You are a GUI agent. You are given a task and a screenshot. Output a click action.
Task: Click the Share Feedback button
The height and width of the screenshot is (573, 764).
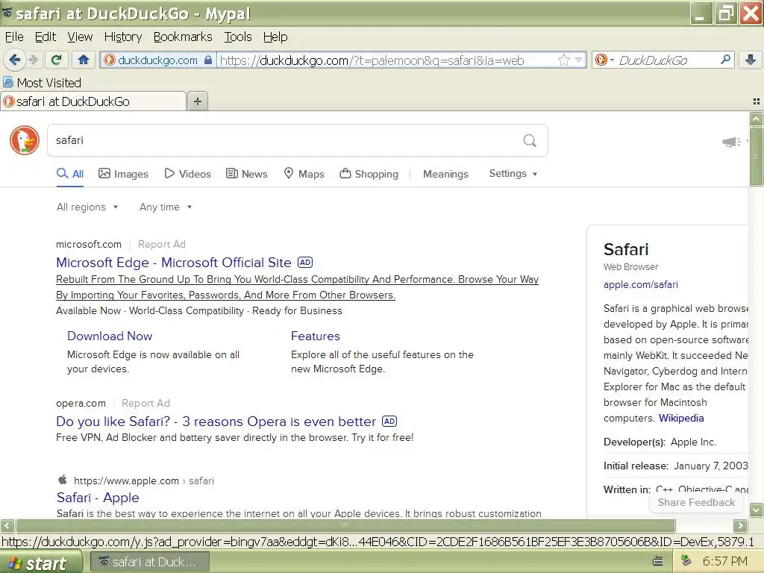pyautogui.click(x=696, y=502)
